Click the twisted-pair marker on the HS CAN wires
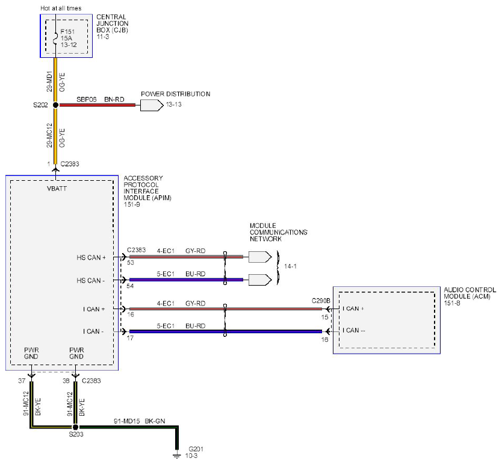The image size is (502, 464). [225, 268]
